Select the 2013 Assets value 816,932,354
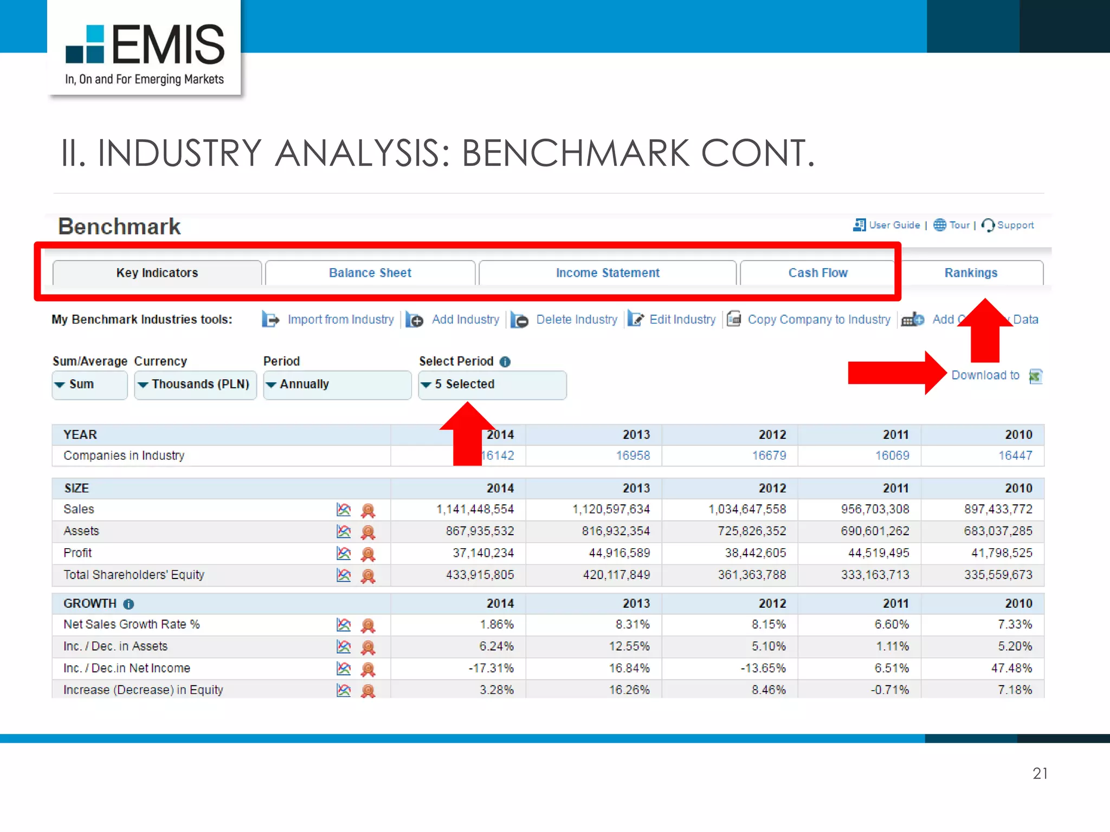Image resolution: width=1110 pixels, height=832 pixels. [616, 531]
